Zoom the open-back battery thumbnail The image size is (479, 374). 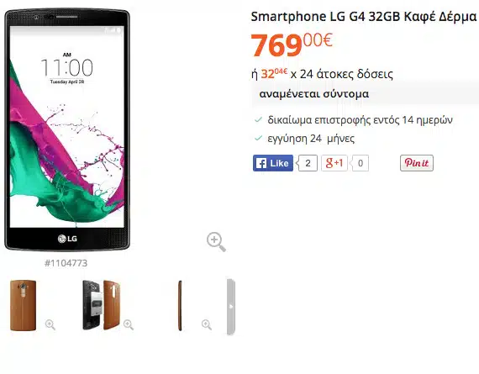click(x=129, y=324)
